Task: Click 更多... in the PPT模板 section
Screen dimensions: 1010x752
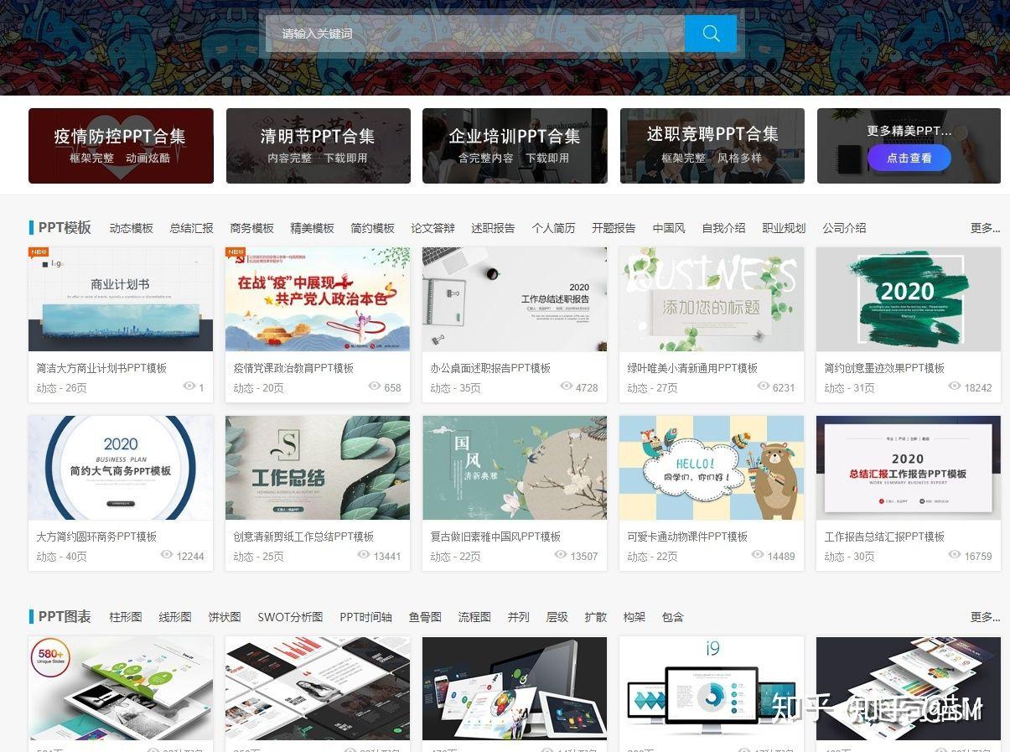Action: [982, 227]
